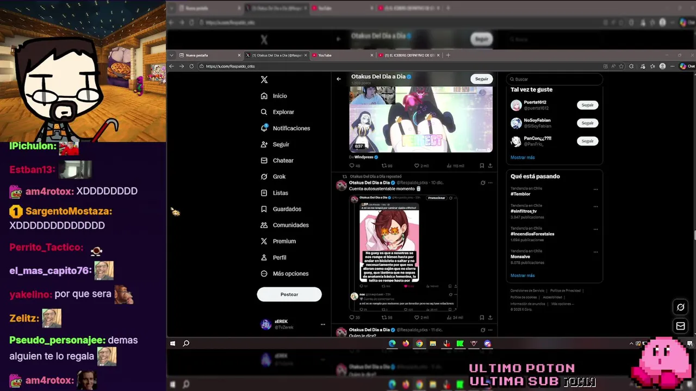696x391 pixels.
Task: Select the Otakus Del Dia a Dia tab
Action: (x=276, y=55)
